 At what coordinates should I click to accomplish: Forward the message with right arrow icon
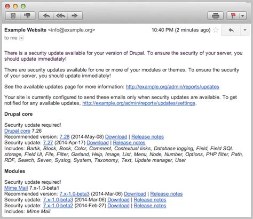tap(75, 16)
